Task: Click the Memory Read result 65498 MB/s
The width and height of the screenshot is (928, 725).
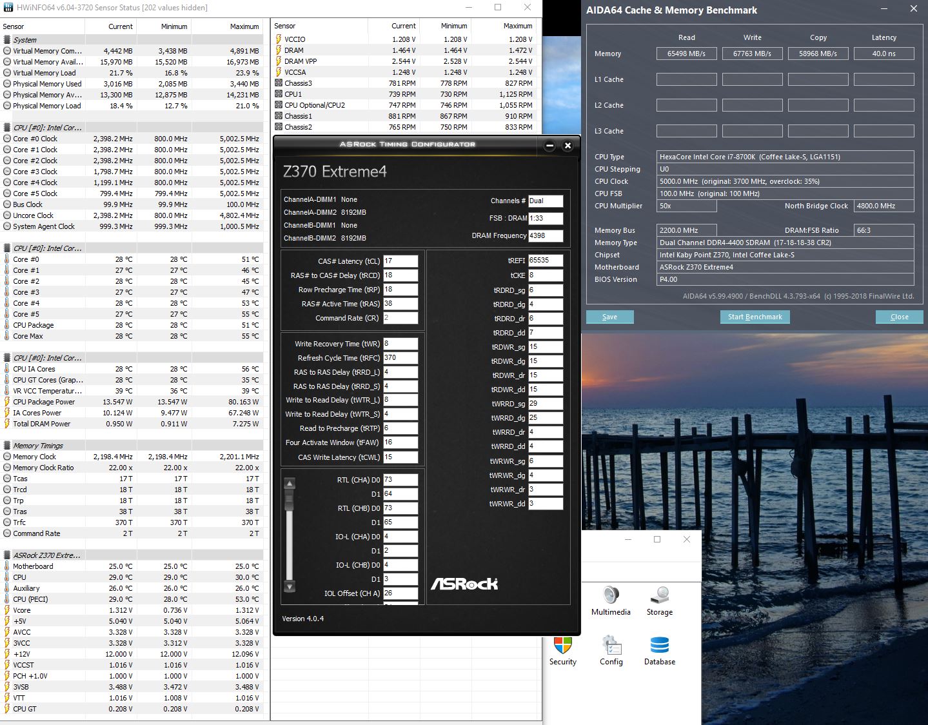Action: (x=686, y=54)
